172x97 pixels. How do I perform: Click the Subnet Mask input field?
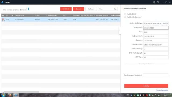click(156, 36)
